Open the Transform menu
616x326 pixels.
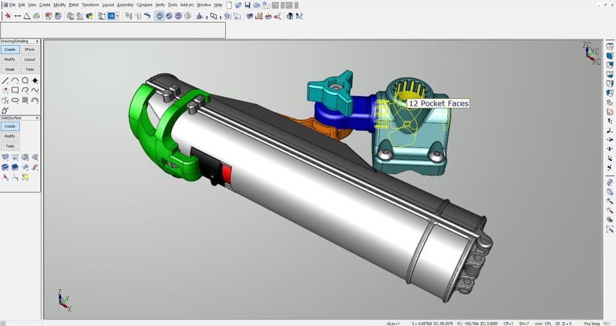pos(90,4)
